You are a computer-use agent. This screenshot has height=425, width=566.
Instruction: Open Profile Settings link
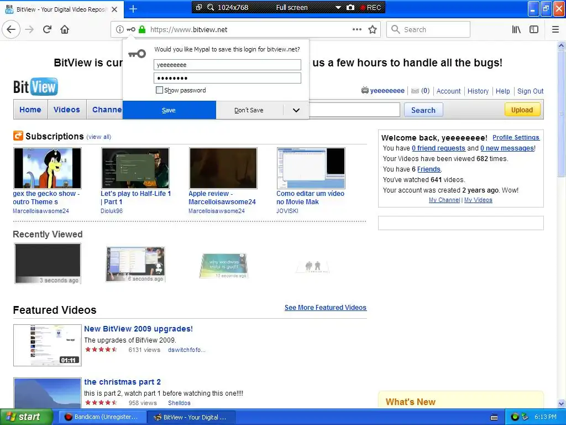click(516, 137)
